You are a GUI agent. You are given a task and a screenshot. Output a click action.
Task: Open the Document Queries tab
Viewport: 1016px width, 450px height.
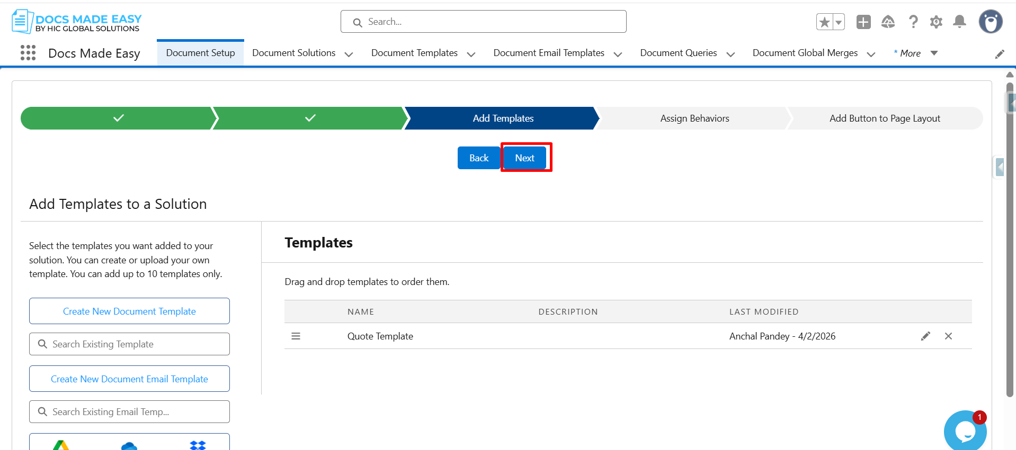(x=678, y=53)
